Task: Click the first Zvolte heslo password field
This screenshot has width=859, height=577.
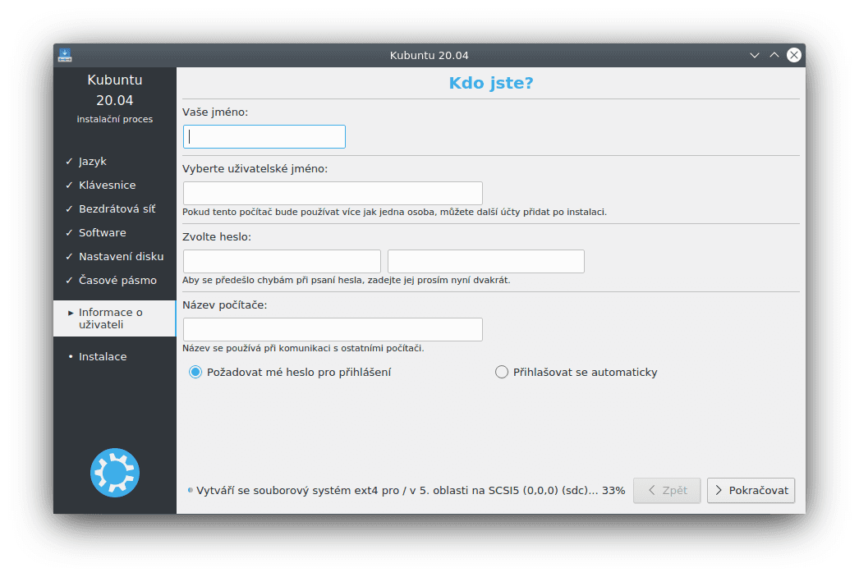Action: [282, 261]
